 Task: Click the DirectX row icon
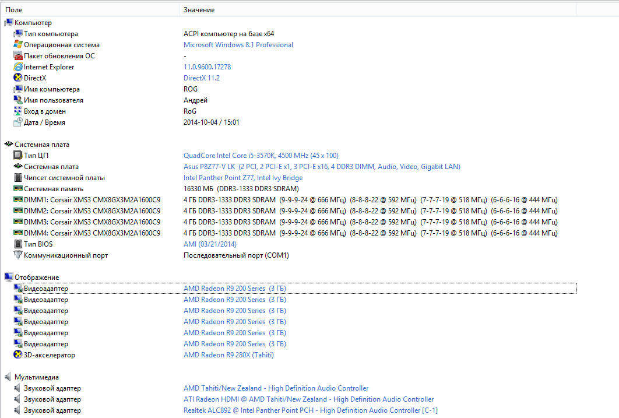pos(17,78)
